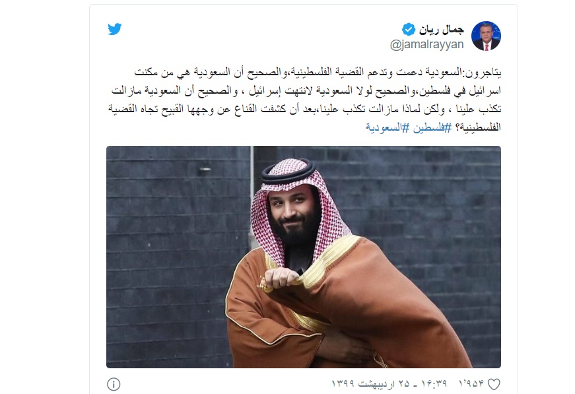
Task: Open the tweet's attached photo
Action: (x=303, y=256)
